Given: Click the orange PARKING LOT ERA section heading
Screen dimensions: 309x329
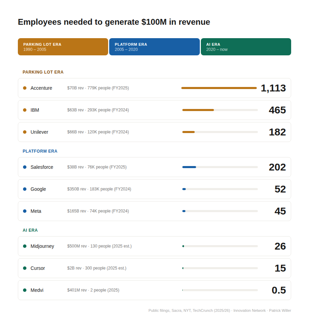Looking at the screenshot, I should (43, 72).
